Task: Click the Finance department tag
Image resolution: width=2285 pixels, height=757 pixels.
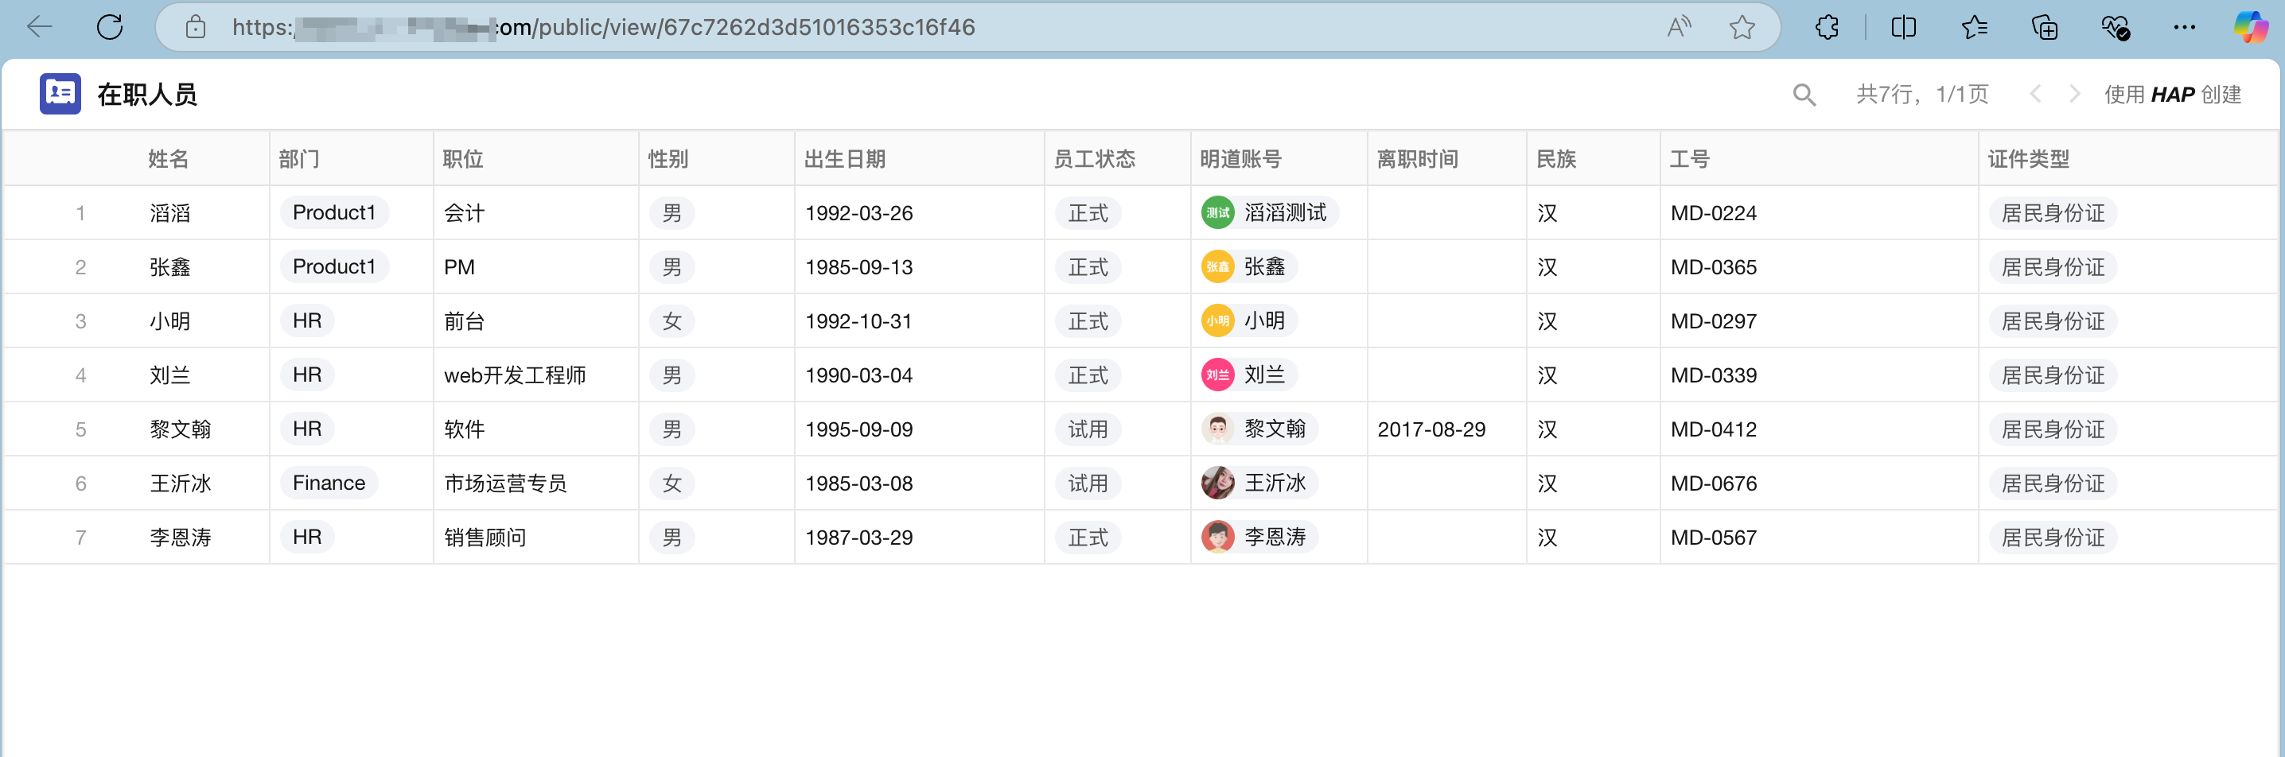Action: click(x=329, y=483)
